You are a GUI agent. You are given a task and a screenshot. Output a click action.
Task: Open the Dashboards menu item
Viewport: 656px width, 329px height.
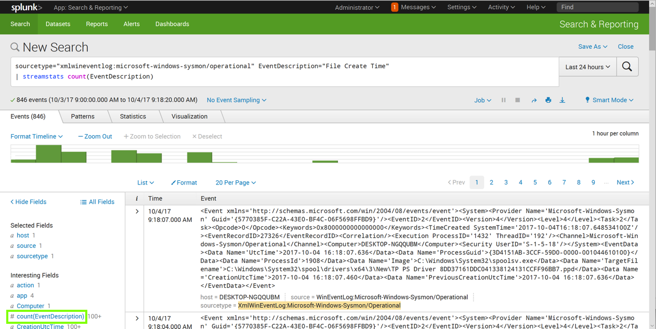[x=172, y=24]
